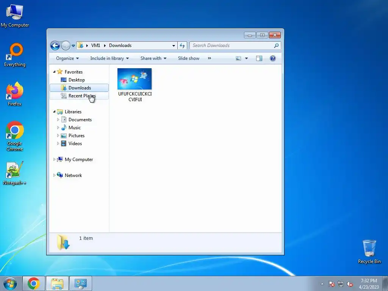Select My Computer in navigation pane
The image size is (388, 291).
(x=79, y=160)
